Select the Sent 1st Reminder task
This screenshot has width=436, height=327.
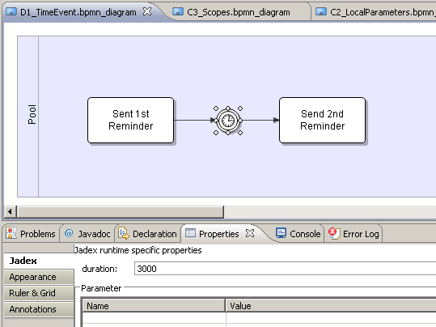tap(131, 121)
